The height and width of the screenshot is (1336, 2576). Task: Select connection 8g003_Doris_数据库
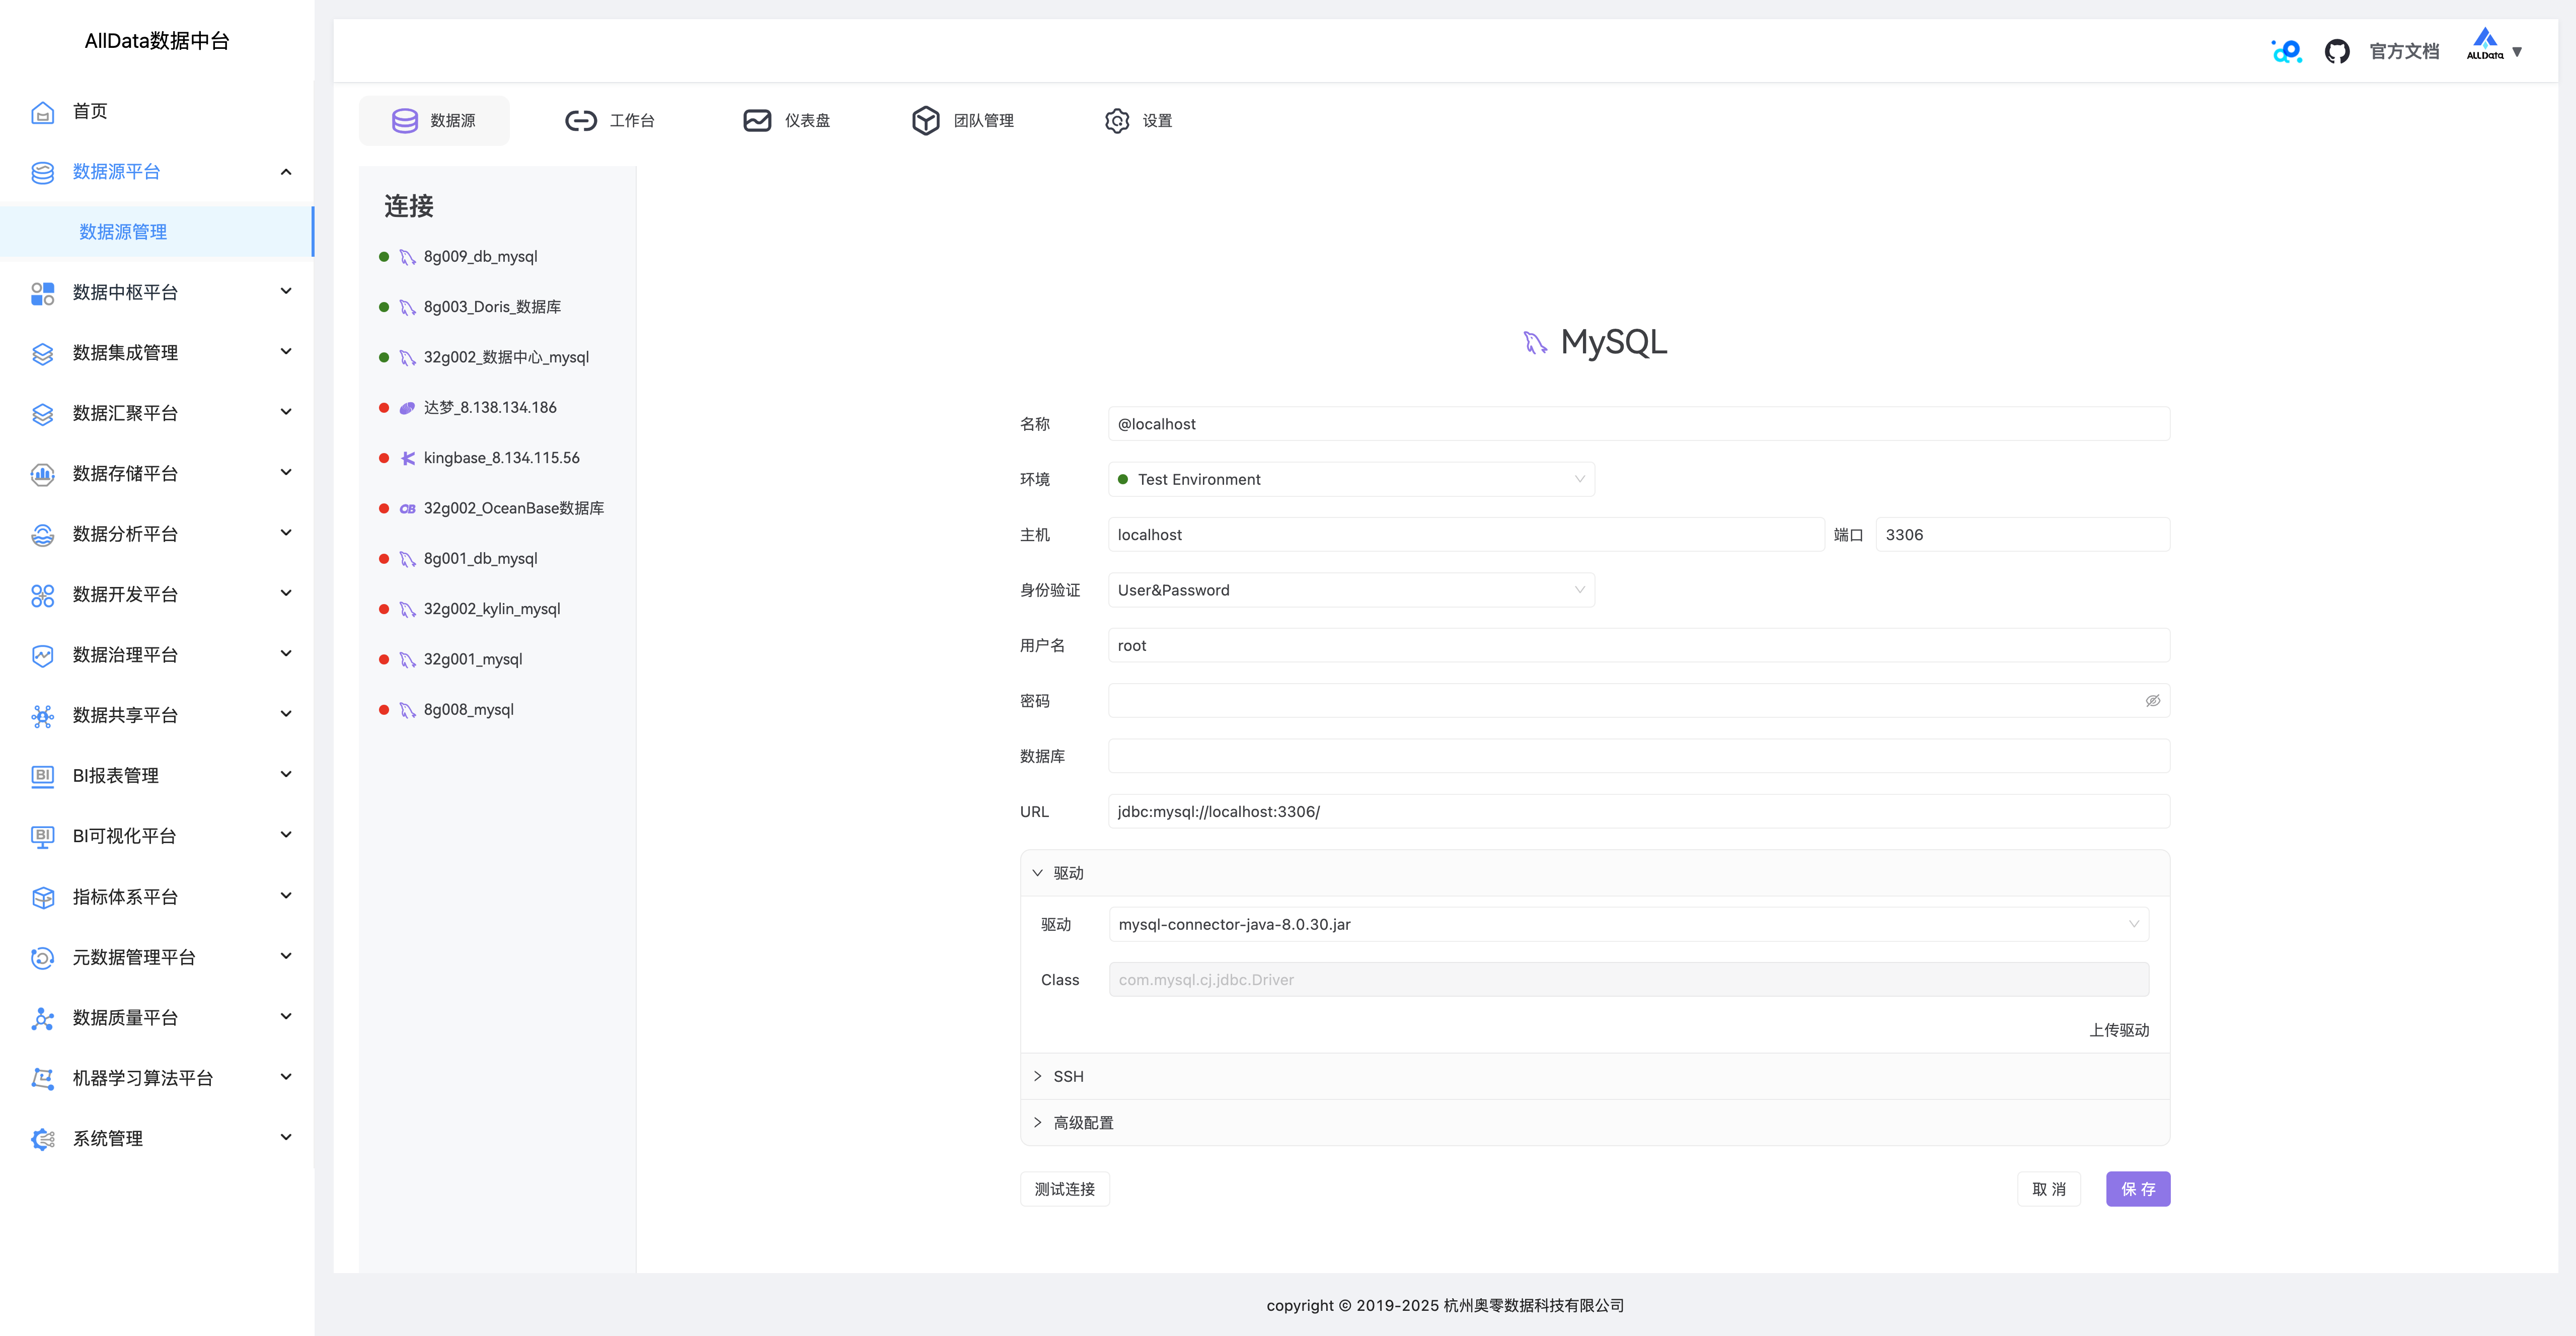491,307
